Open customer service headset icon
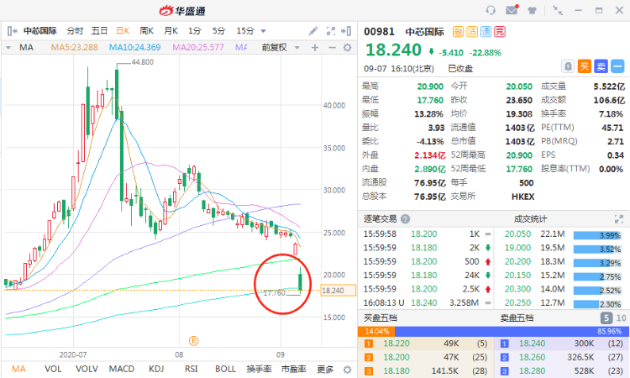 pyautogui.click(x=491, y=10)
